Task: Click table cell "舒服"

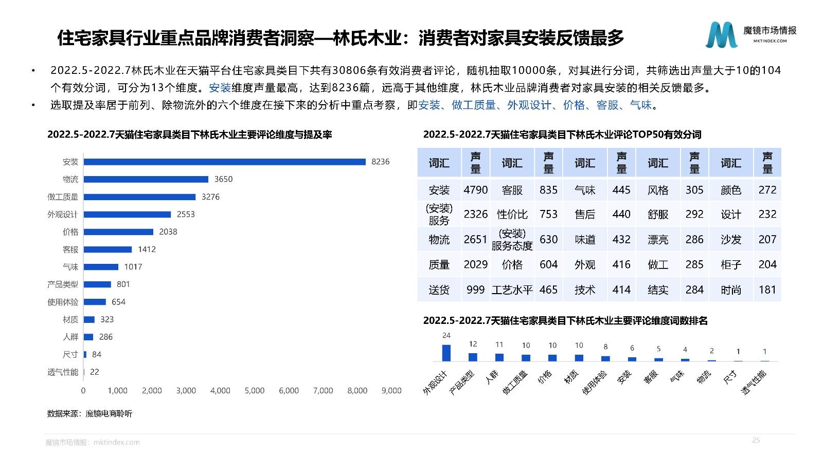Action: point(658,214)
